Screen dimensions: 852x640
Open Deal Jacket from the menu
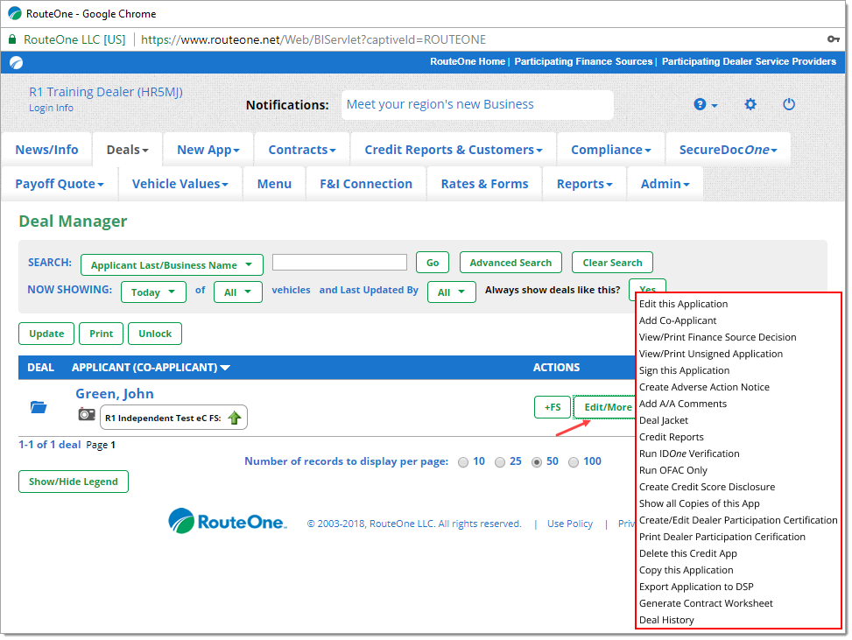point(664,420)
